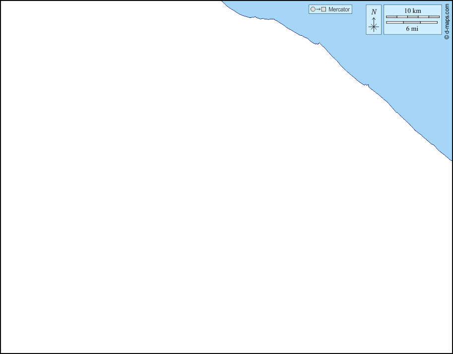Click the 10 km scale label

tap(412, 10)
